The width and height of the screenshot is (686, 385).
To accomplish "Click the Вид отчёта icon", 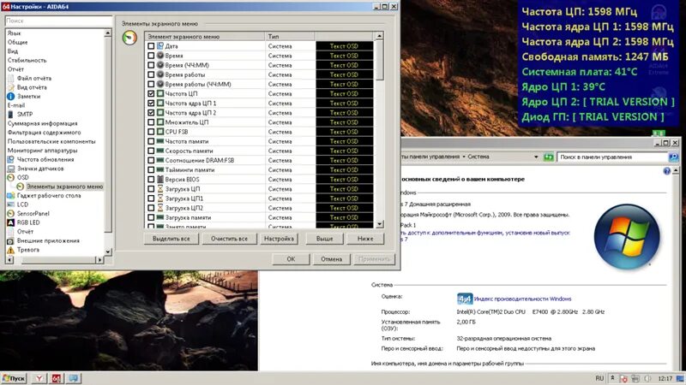I will point(11,87).
